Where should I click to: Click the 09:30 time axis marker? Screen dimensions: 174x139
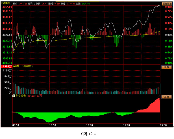pyautogui.click(x=16, y=125)
